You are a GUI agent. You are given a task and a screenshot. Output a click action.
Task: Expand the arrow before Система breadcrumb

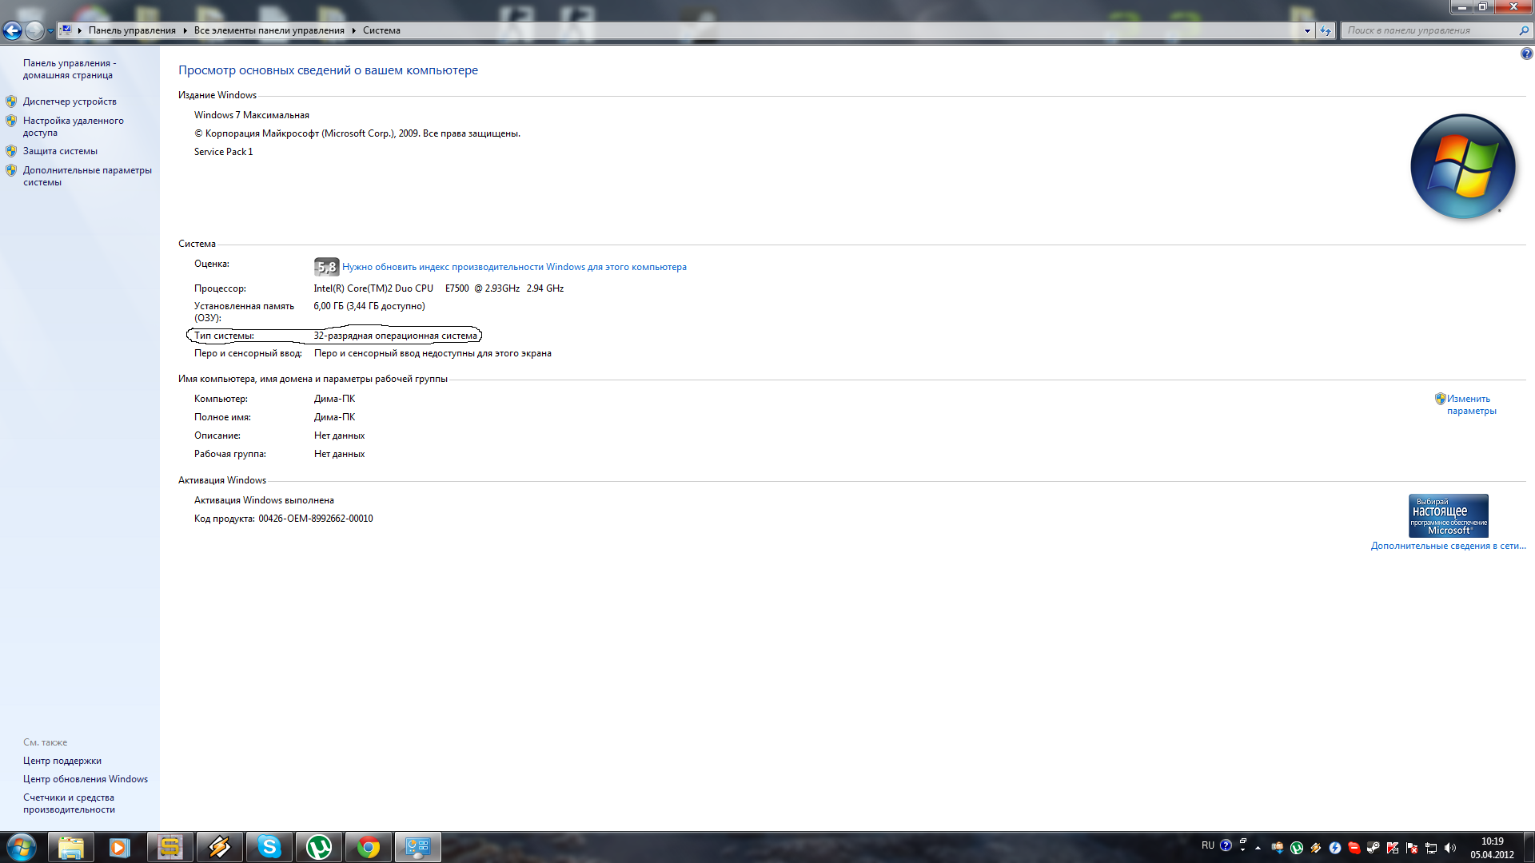pos(354,30)
